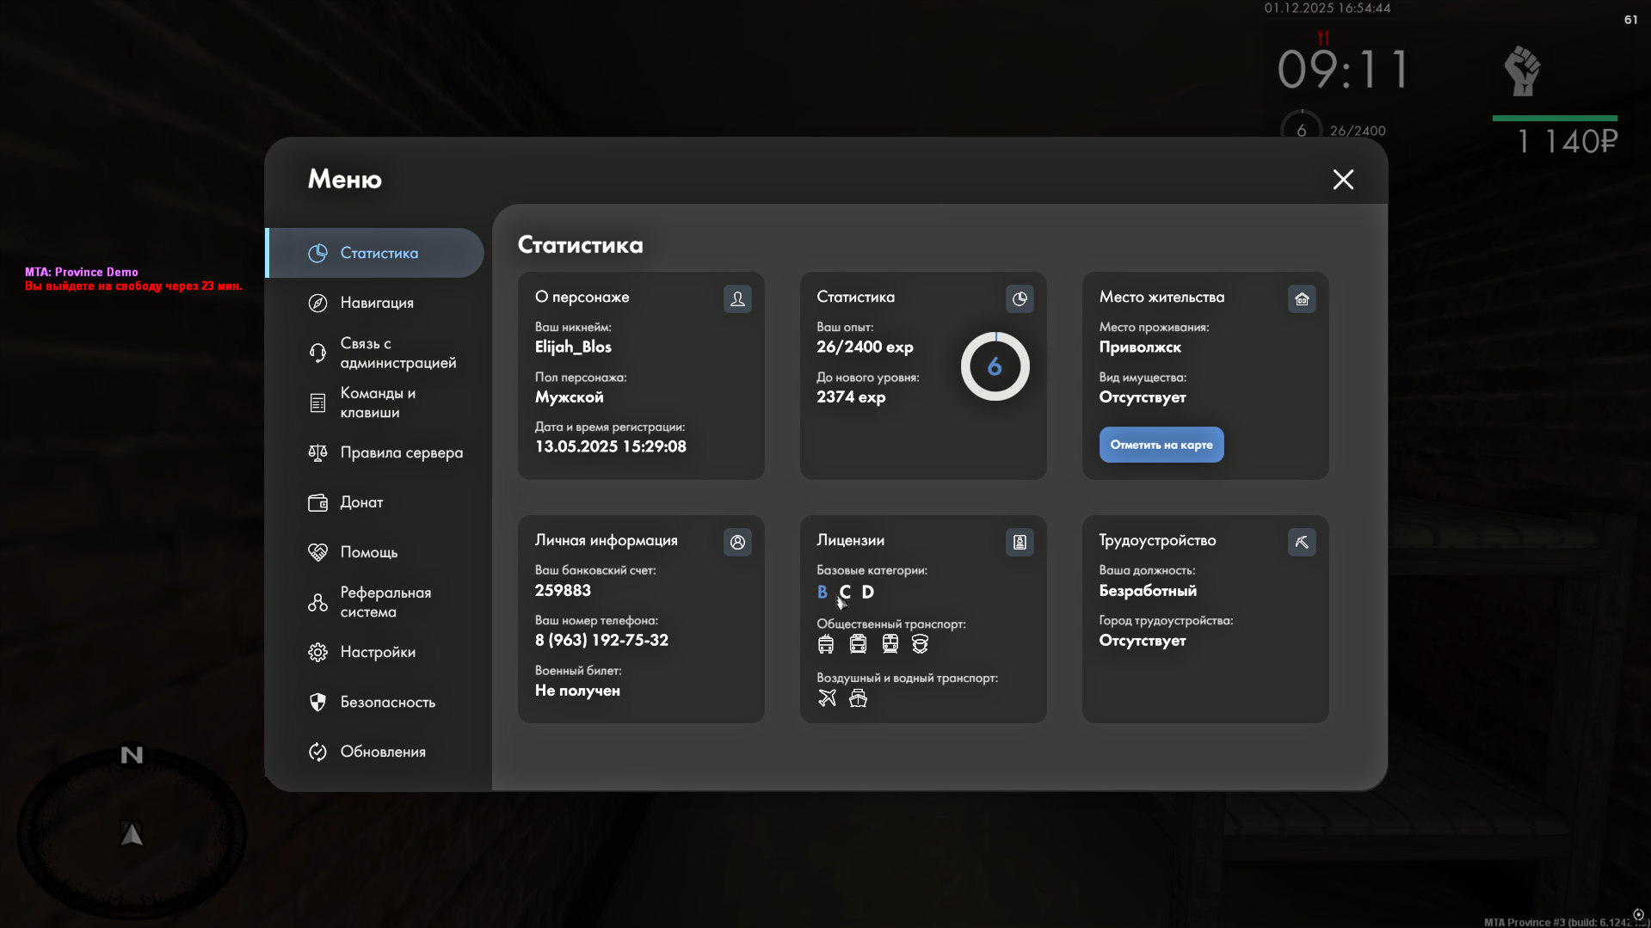Open the Донат section

(x=361, y=502)
